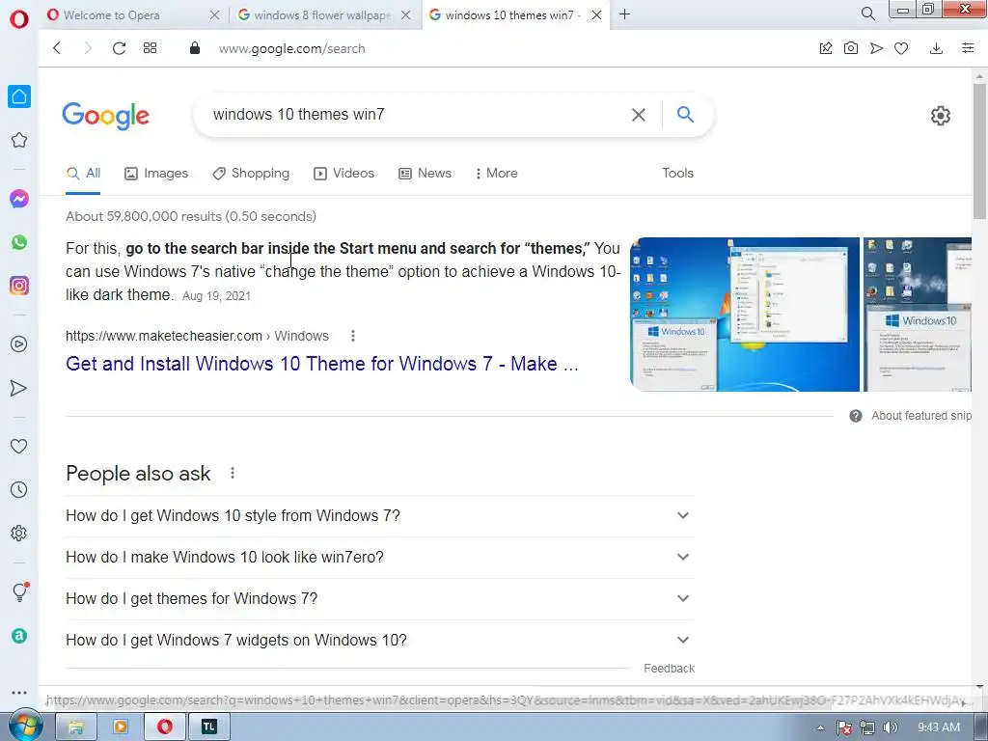Open Easy Setup menu
Image resolution: width=988 pixels, height=741 pixels.
coord(968,48)
